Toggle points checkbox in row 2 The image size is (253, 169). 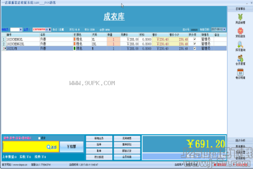[195, 44]
